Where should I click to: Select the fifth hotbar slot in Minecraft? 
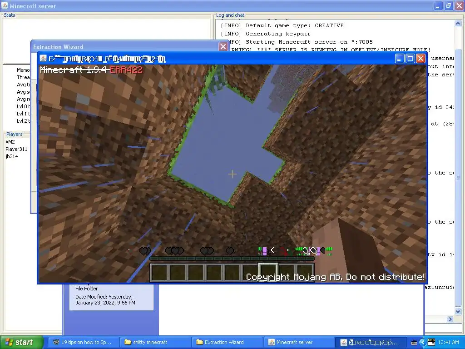click(232, 273)
